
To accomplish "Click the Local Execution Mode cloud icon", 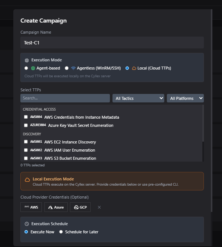I will coord(27,180).
